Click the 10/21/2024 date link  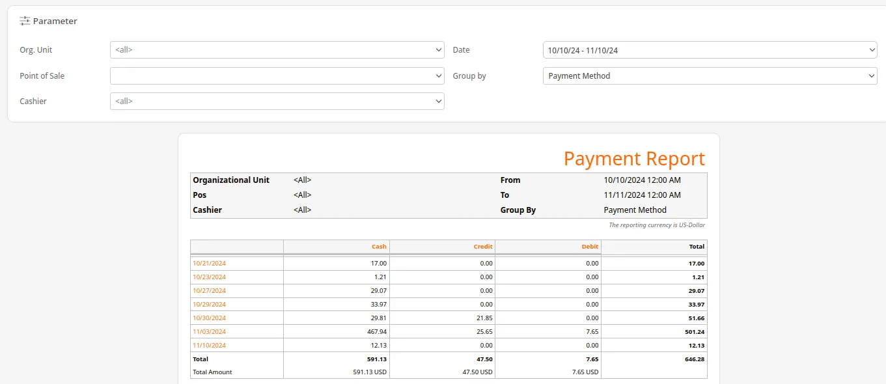pos(210,264)
